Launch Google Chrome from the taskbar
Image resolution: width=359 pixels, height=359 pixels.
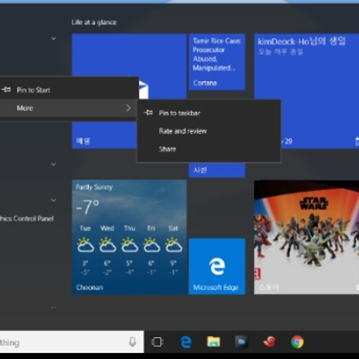tap(297, 342)
